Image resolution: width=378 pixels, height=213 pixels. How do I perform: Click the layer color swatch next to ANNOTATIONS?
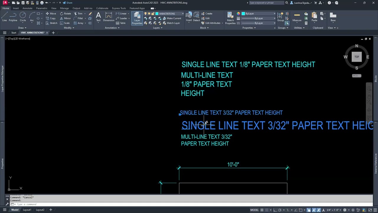click(x=157, y=14)
